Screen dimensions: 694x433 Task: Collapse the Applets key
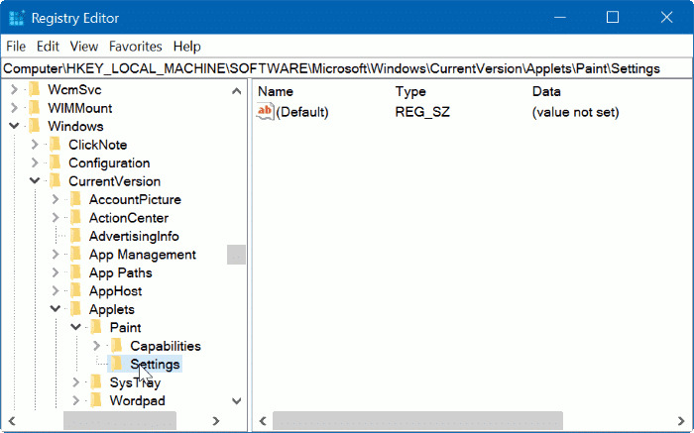[x=56, y=309]
